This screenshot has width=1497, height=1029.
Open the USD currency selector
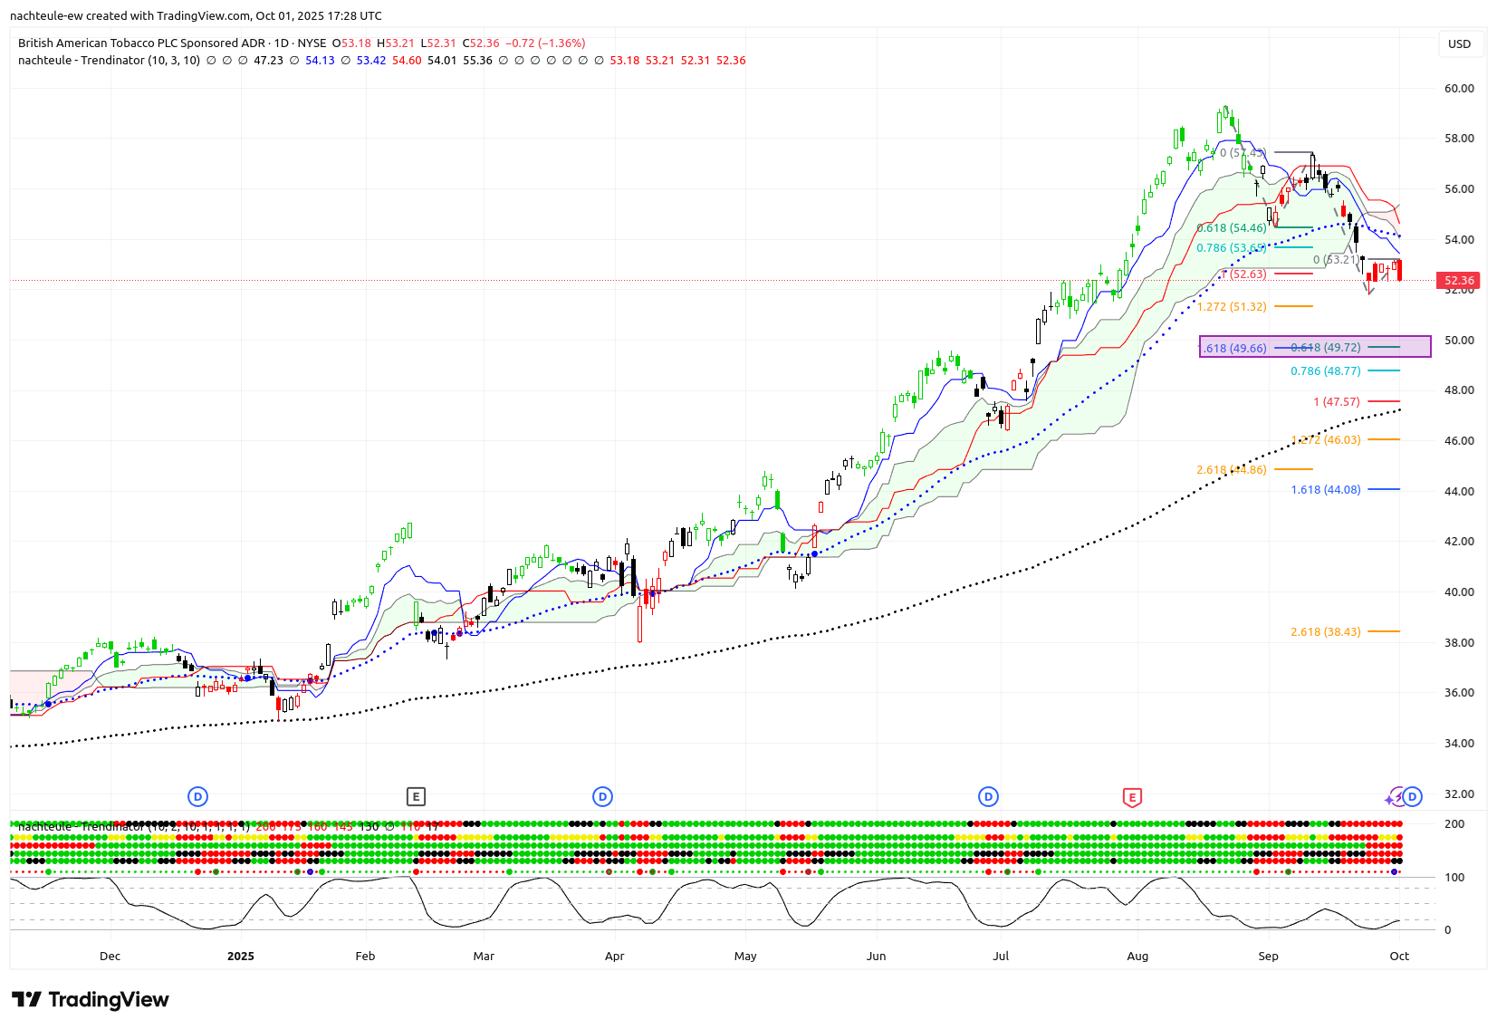pos(1459,43)
